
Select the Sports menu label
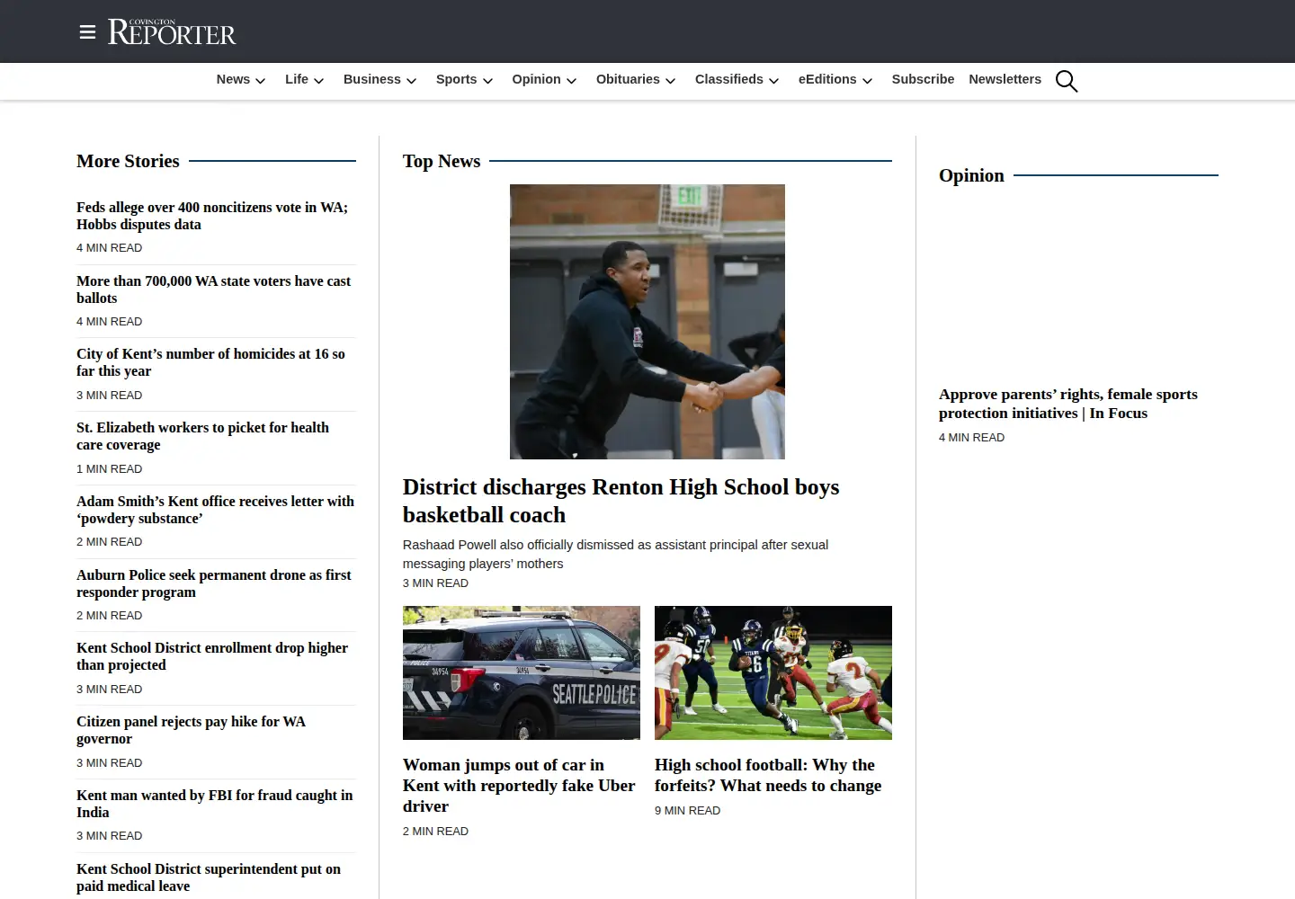click(456, 79)
